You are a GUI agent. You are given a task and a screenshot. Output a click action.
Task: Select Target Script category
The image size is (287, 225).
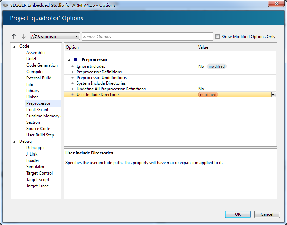pos(38,180)
